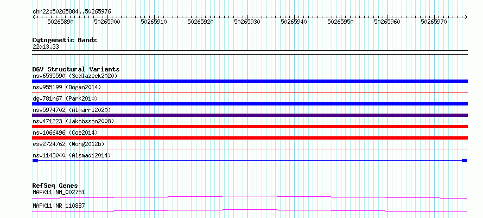
Task: Select ruler position 50265930
Action: 247,22
